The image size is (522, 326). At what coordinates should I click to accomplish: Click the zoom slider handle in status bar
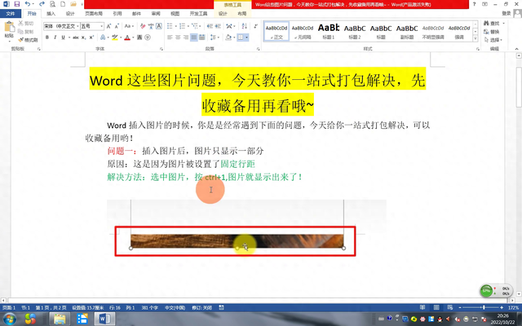[x=484, y=308]
